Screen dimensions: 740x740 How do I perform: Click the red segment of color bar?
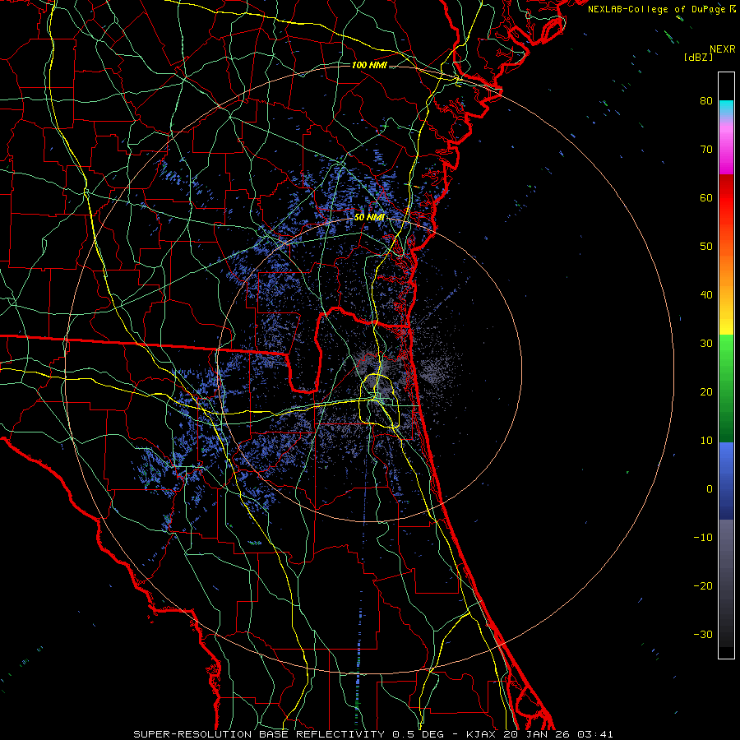pyautogui.click(x=726, y=198)
